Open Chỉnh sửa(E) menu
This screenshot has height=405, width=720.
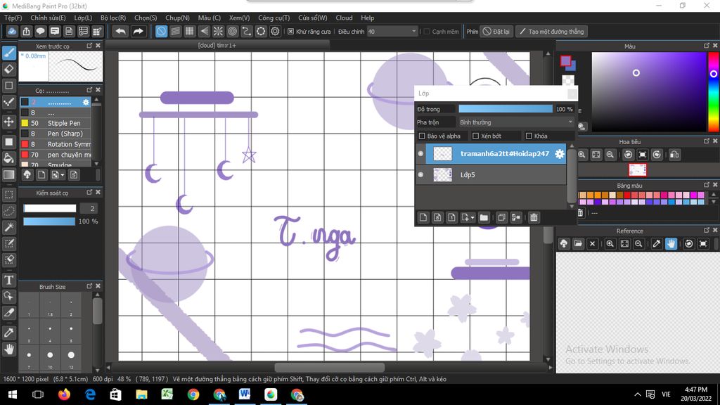pyautogui.click(x=49, y=18)
